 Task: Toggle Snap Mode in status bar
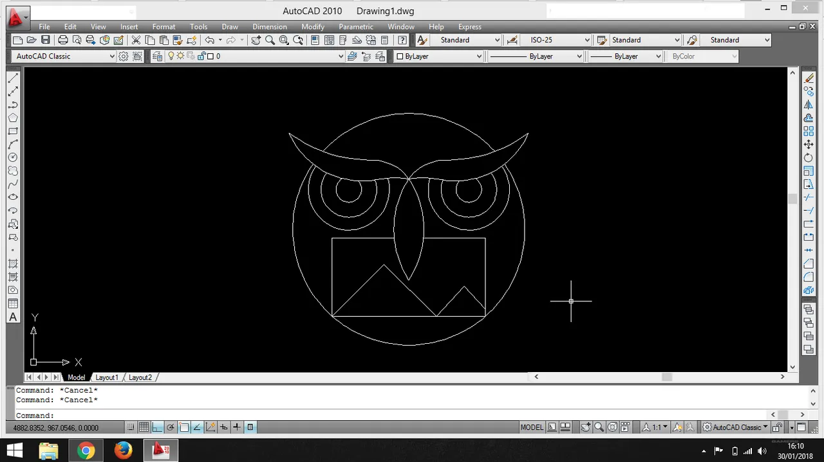tap(130, 427)
